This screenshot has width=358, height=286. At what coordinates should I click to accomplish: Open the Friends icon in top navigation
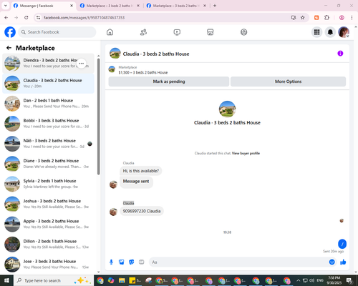point(143,32)
